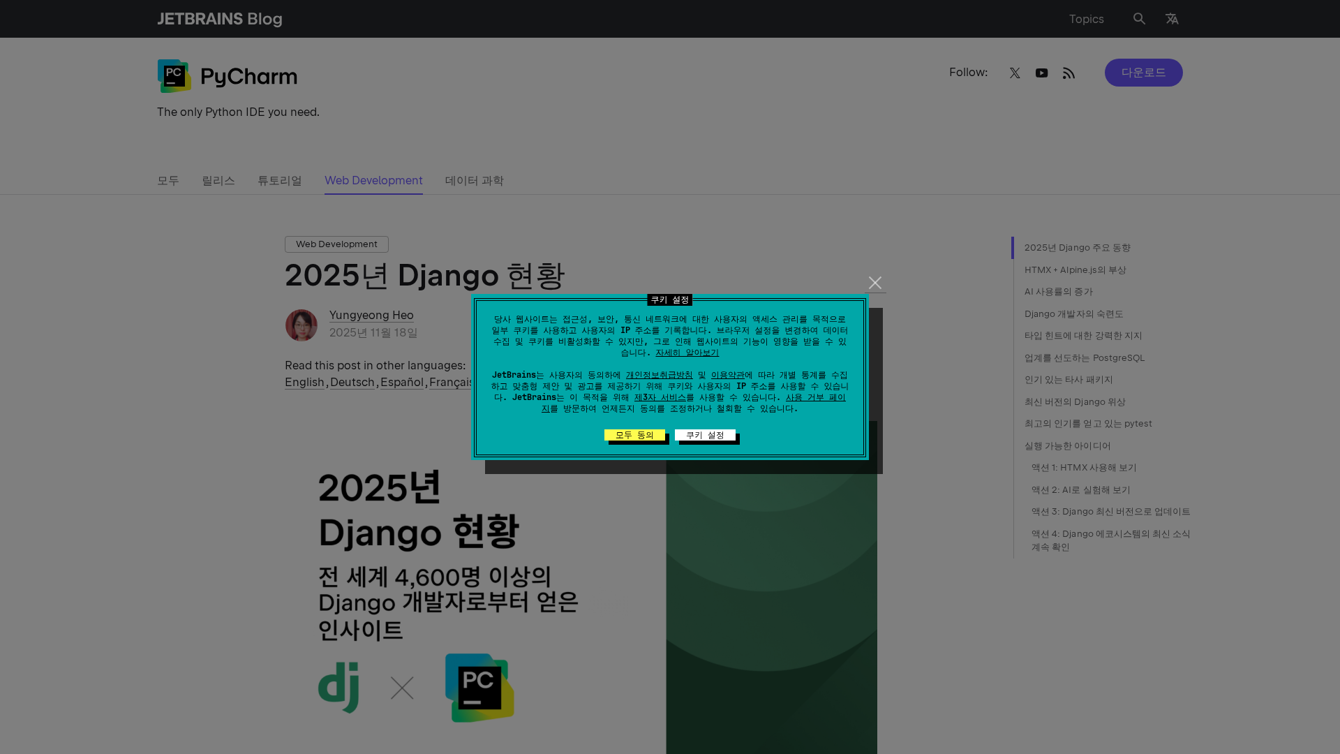Jump to HTMX + Alpine.js의 부상 section
Viewport: 1340px width, 754px height.
(x=1075, y=270)
